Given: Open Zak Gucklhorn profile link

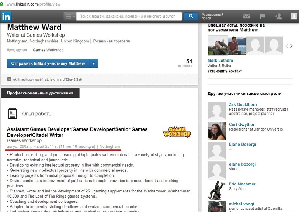Looking at the screenshot, I should click(x=243, y=104).
